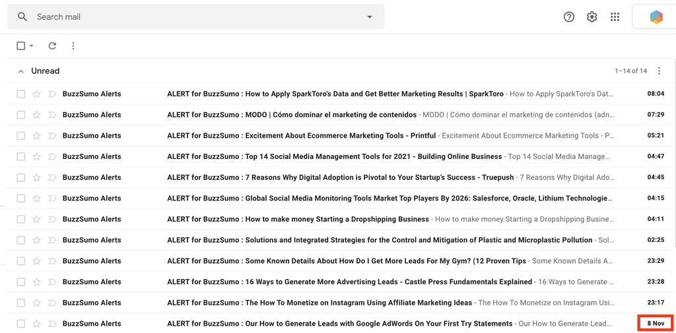Tick checkbox for MODO marketing email
The image size is (676, 333).
pyautogui.click(x=21, y=115)
